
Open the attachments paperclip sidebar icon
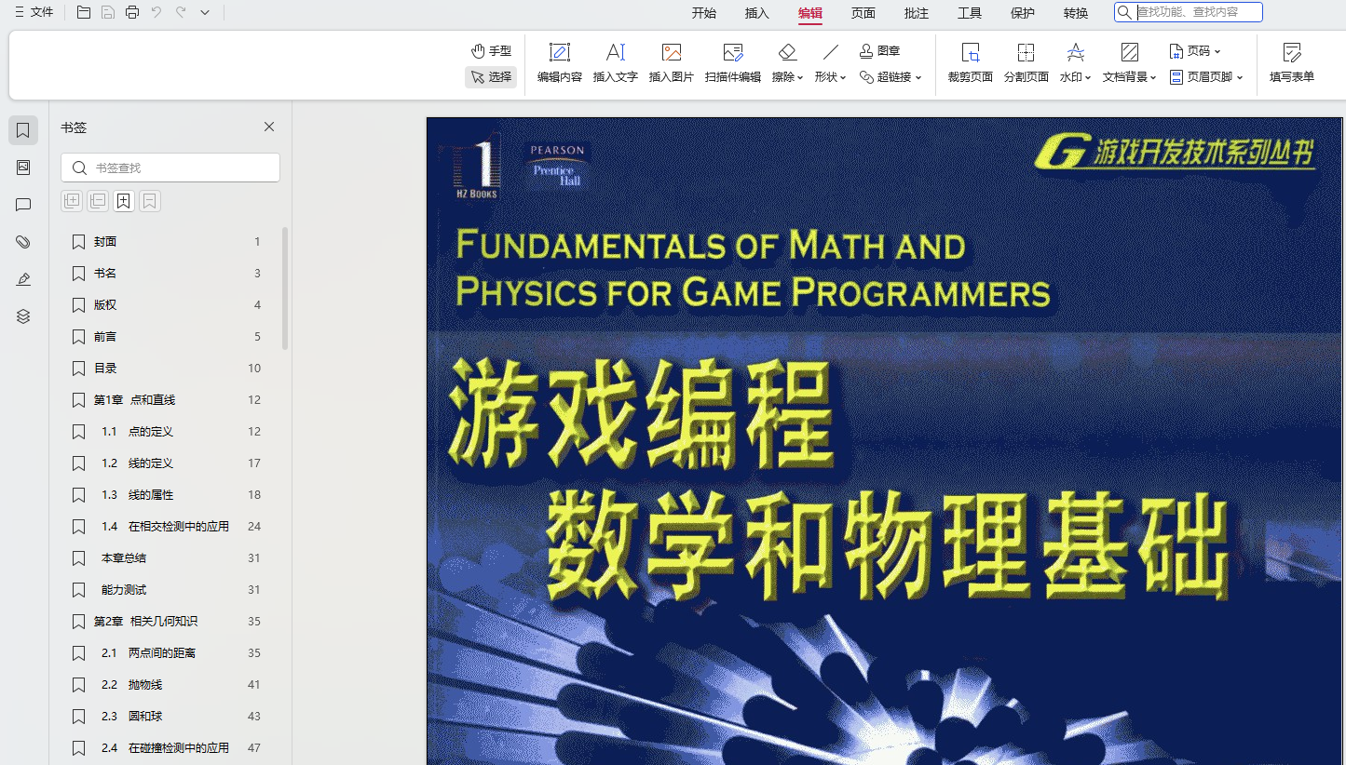23,242
